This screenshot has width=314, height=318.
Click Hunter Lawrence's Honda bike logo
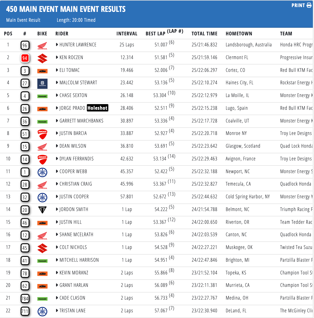[x=42, y=46]
